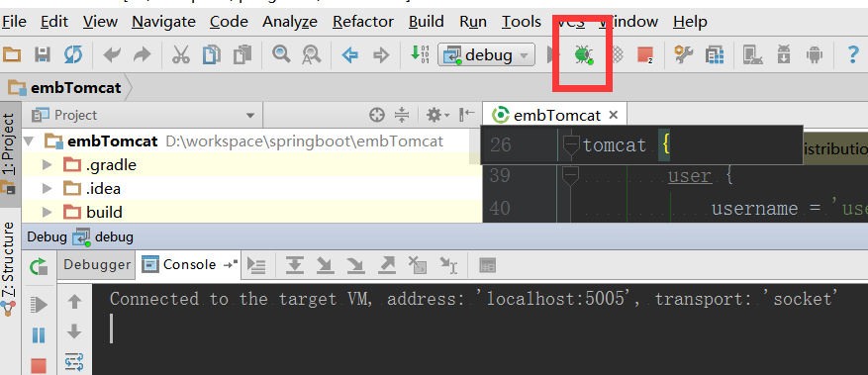Save all files using the floppy icon
868x375 pixels.
(43, 54)
